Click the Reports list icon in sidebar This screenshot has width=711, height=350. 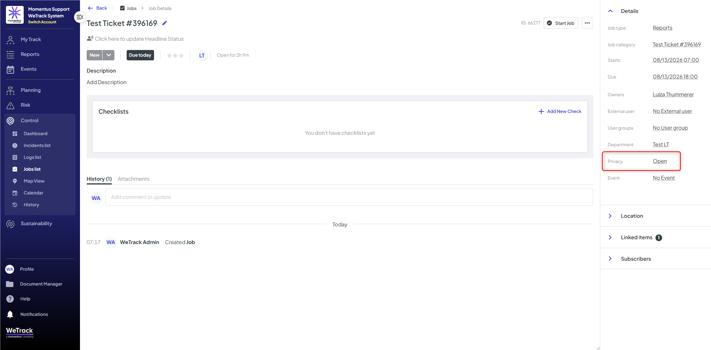(10, 54)
